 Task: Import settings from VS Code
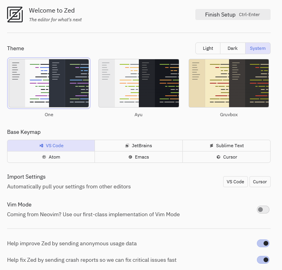pyautogui.click(x=235, y=182)
